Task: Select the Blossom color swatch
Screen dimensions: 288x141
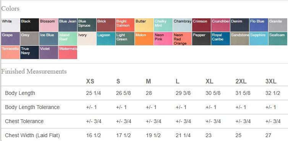Action: pyautogui.click(x=49, y=25)
